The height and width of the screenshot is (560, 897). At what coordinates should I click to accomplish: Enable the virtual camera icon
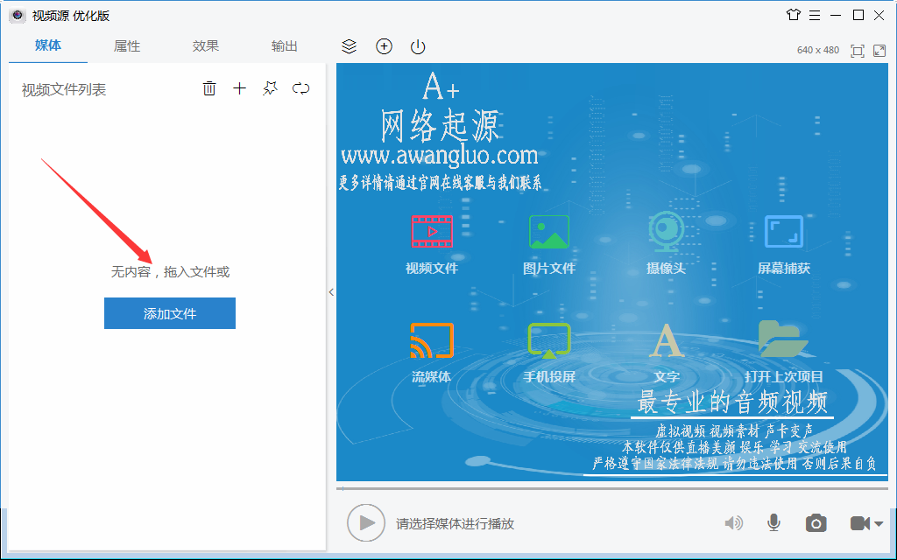click(862, 522)
